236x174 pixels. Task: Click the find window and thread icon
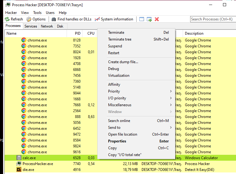149,19
